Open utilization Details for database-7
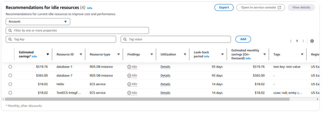This screenshot has width=322, height=113. tap(165, 75)
